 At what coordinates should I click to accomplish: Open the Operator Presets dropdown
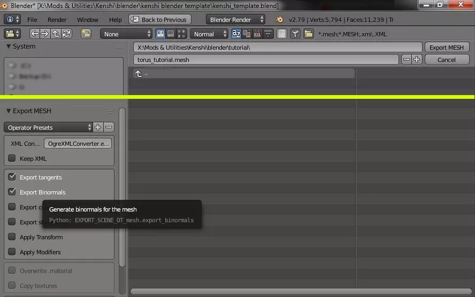tap(48, 127)
